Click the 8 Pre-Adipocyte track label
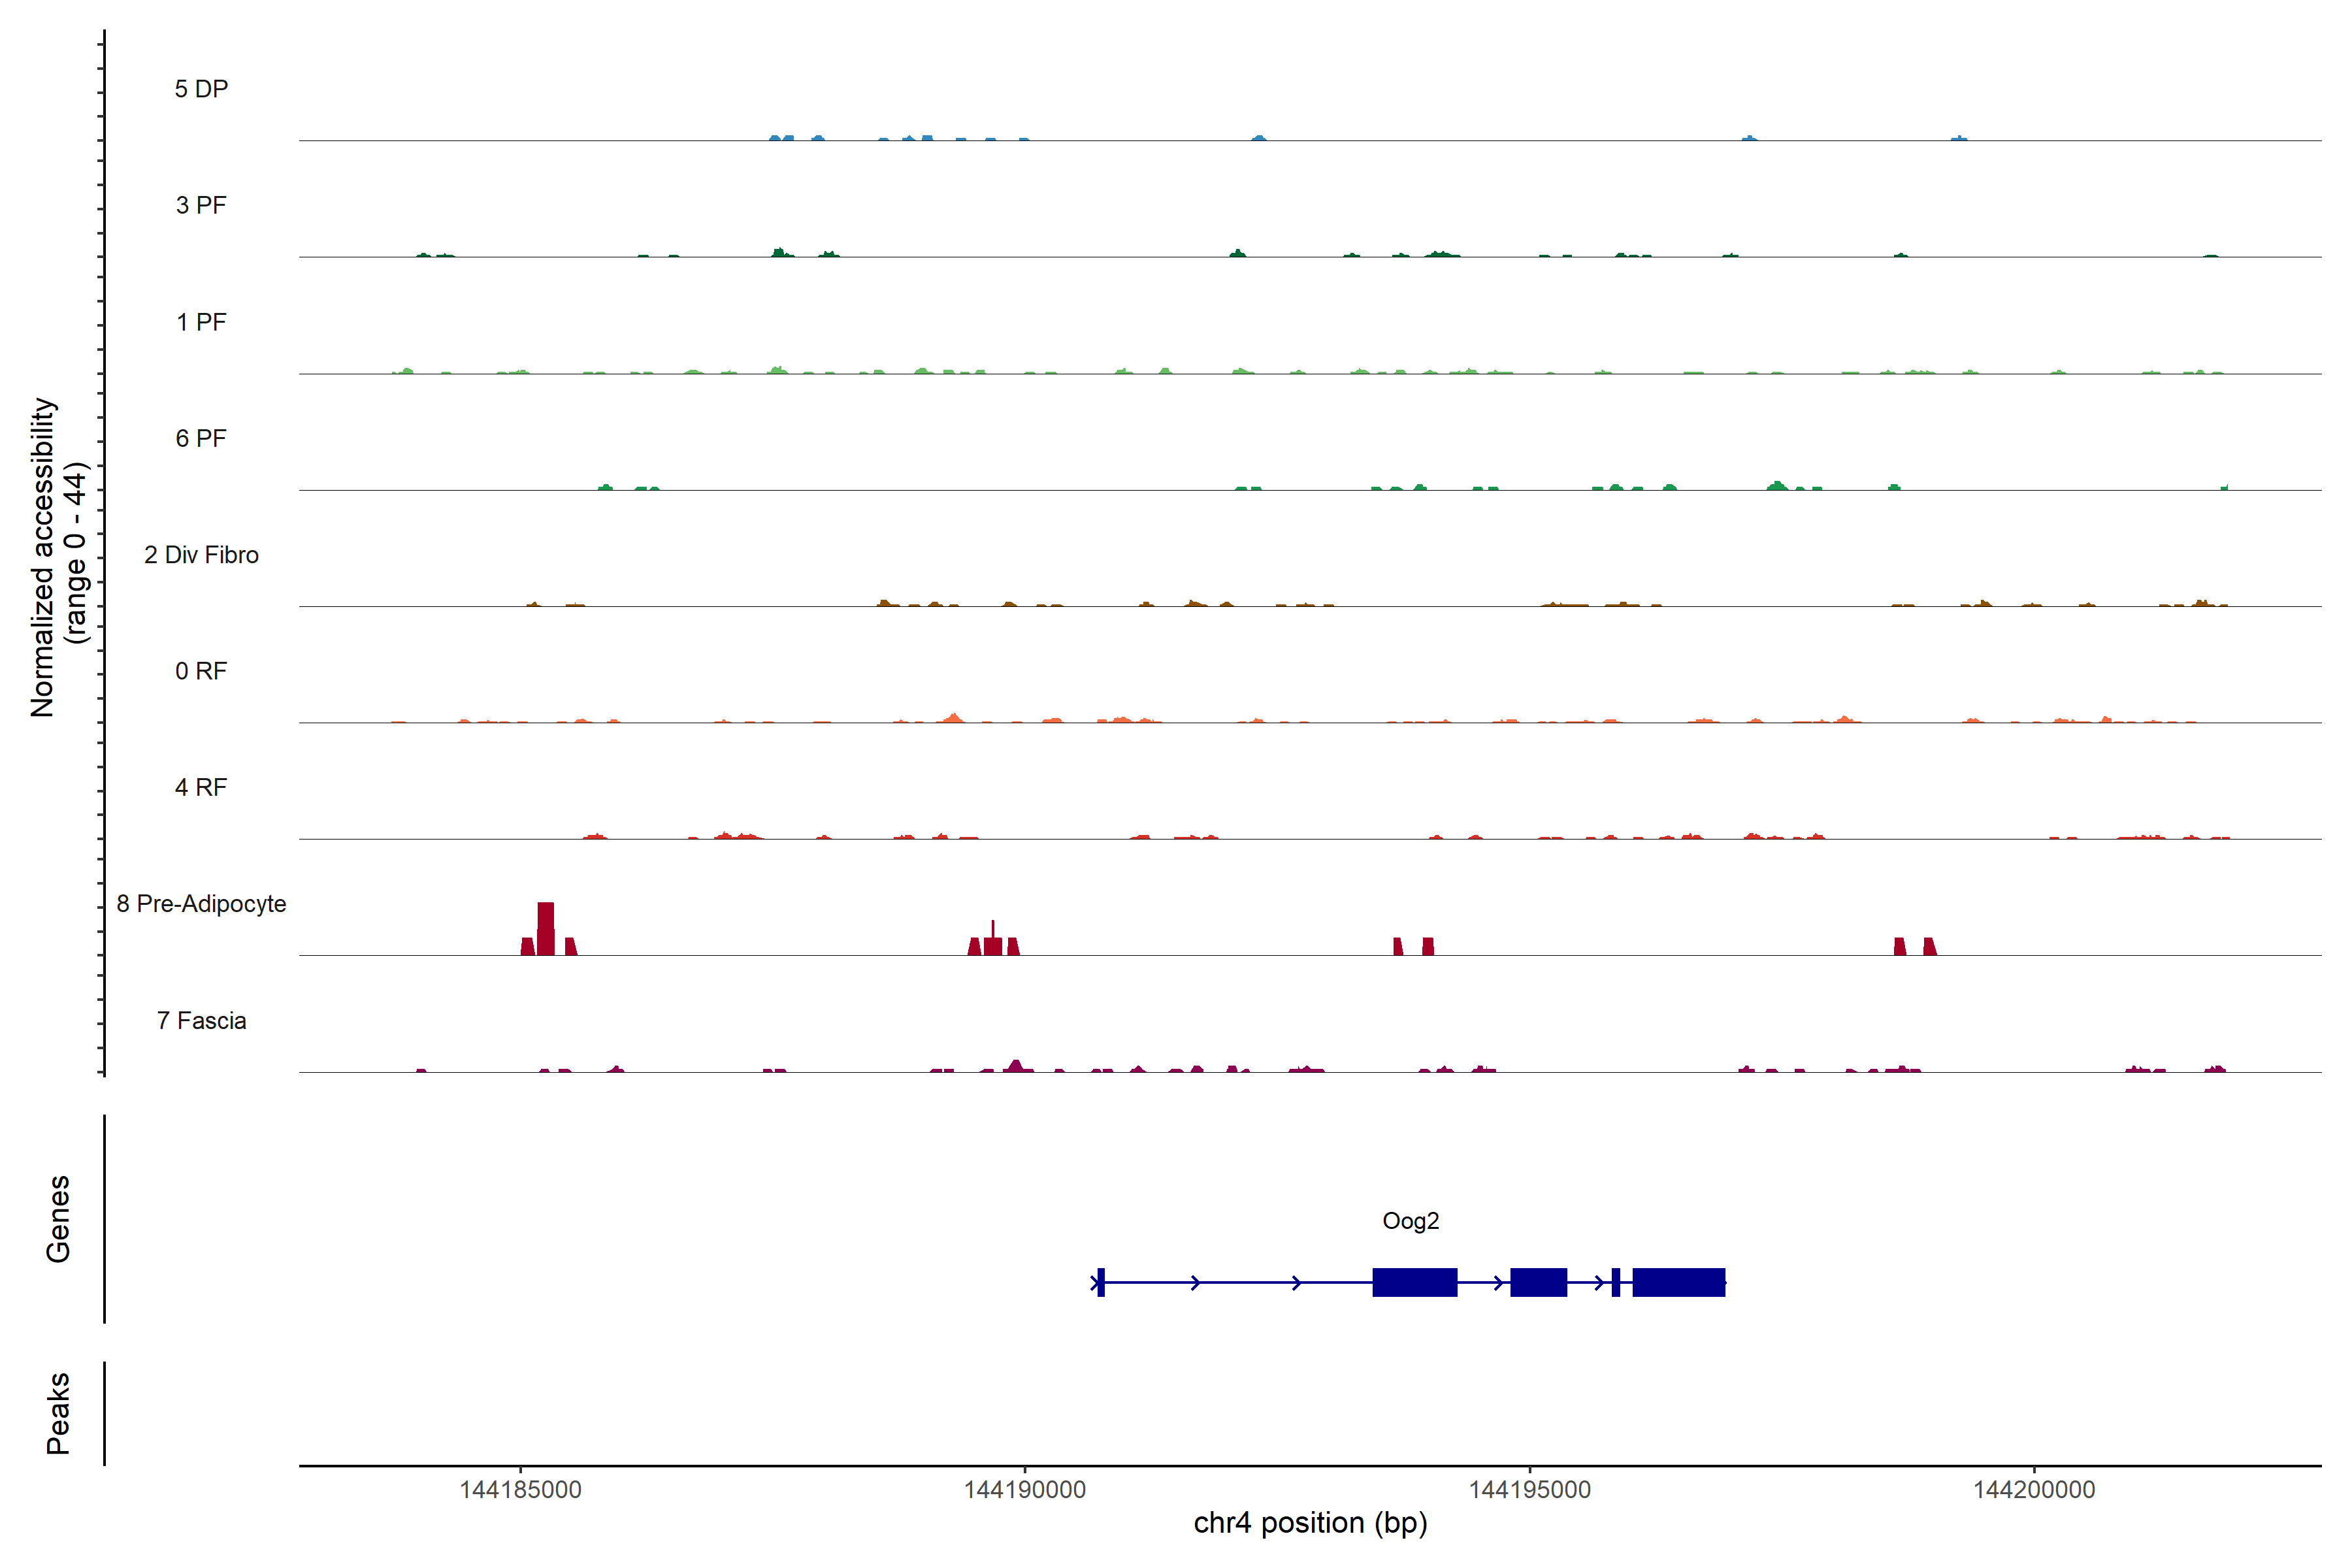This screenshot has width=2352, height=1568. (201, 904)
